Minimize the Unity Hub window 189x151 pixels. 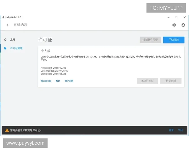click(x=169, y=17)
